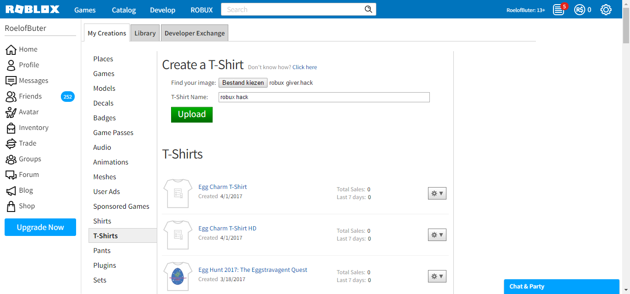Click the Avatar icon in sidebar
This screenshot has height=294, width=630.
(x=11, y=112)
